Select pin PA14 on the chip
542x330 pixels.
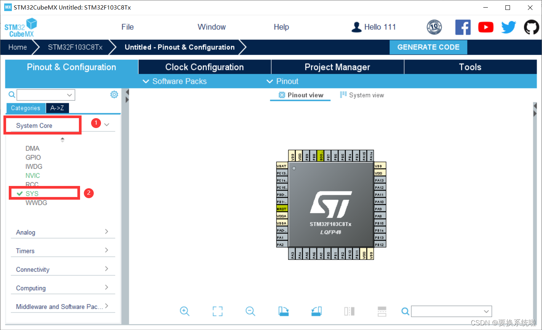(x=370, y=155)
